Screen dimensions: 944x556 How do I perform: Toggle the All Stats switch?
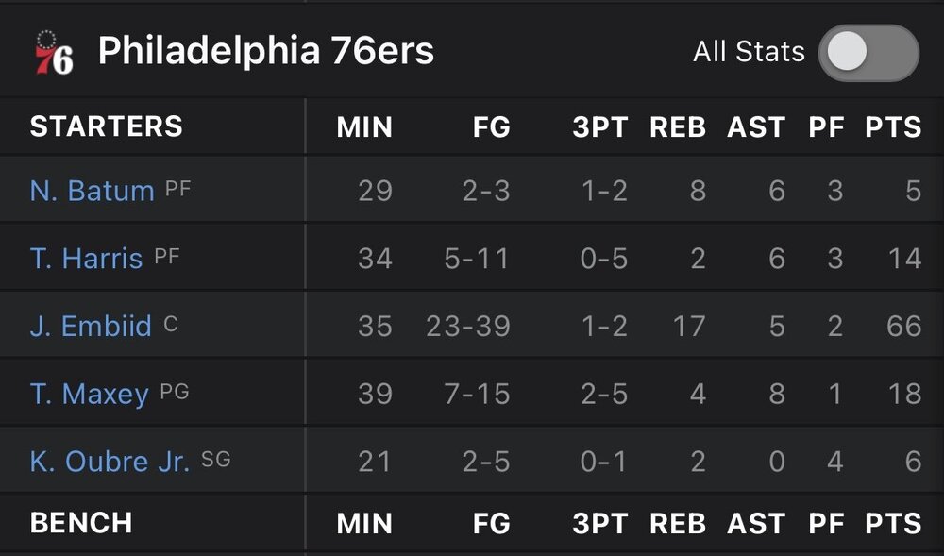868,53
